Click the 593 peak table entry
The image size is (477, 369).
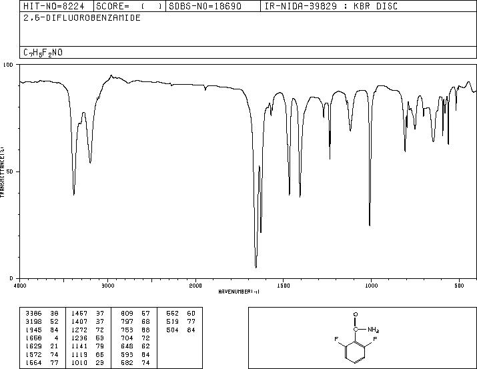click(x=135, y=355)
